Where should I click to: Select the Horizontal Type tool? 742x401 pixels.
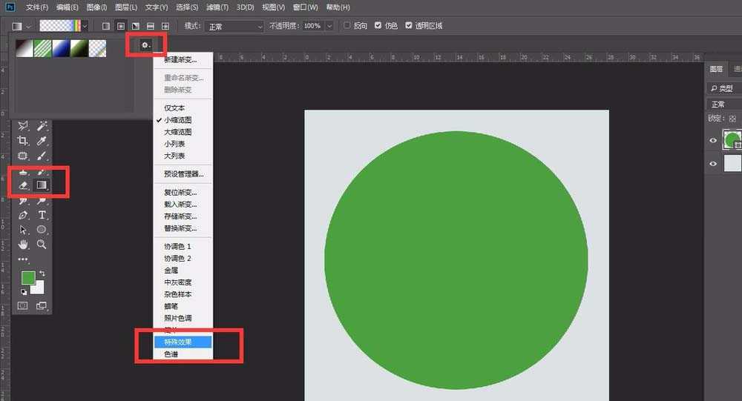[x=42, y=215]
